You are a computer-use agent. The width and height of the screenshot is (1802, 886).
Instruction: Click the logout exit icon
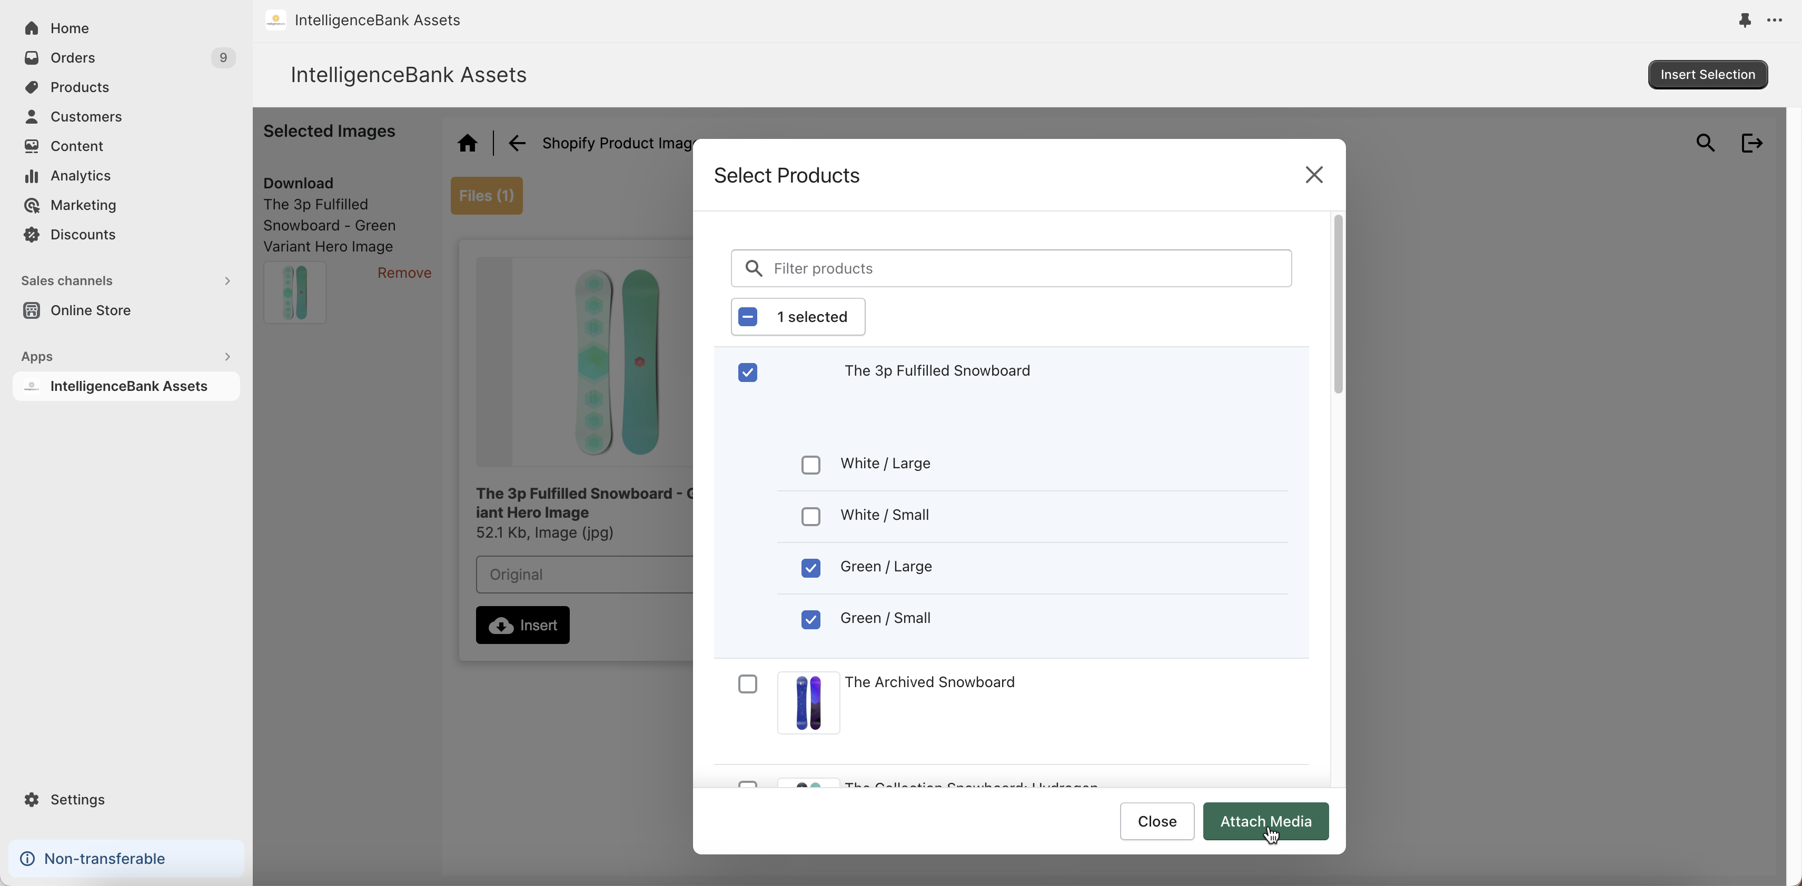1751,143
